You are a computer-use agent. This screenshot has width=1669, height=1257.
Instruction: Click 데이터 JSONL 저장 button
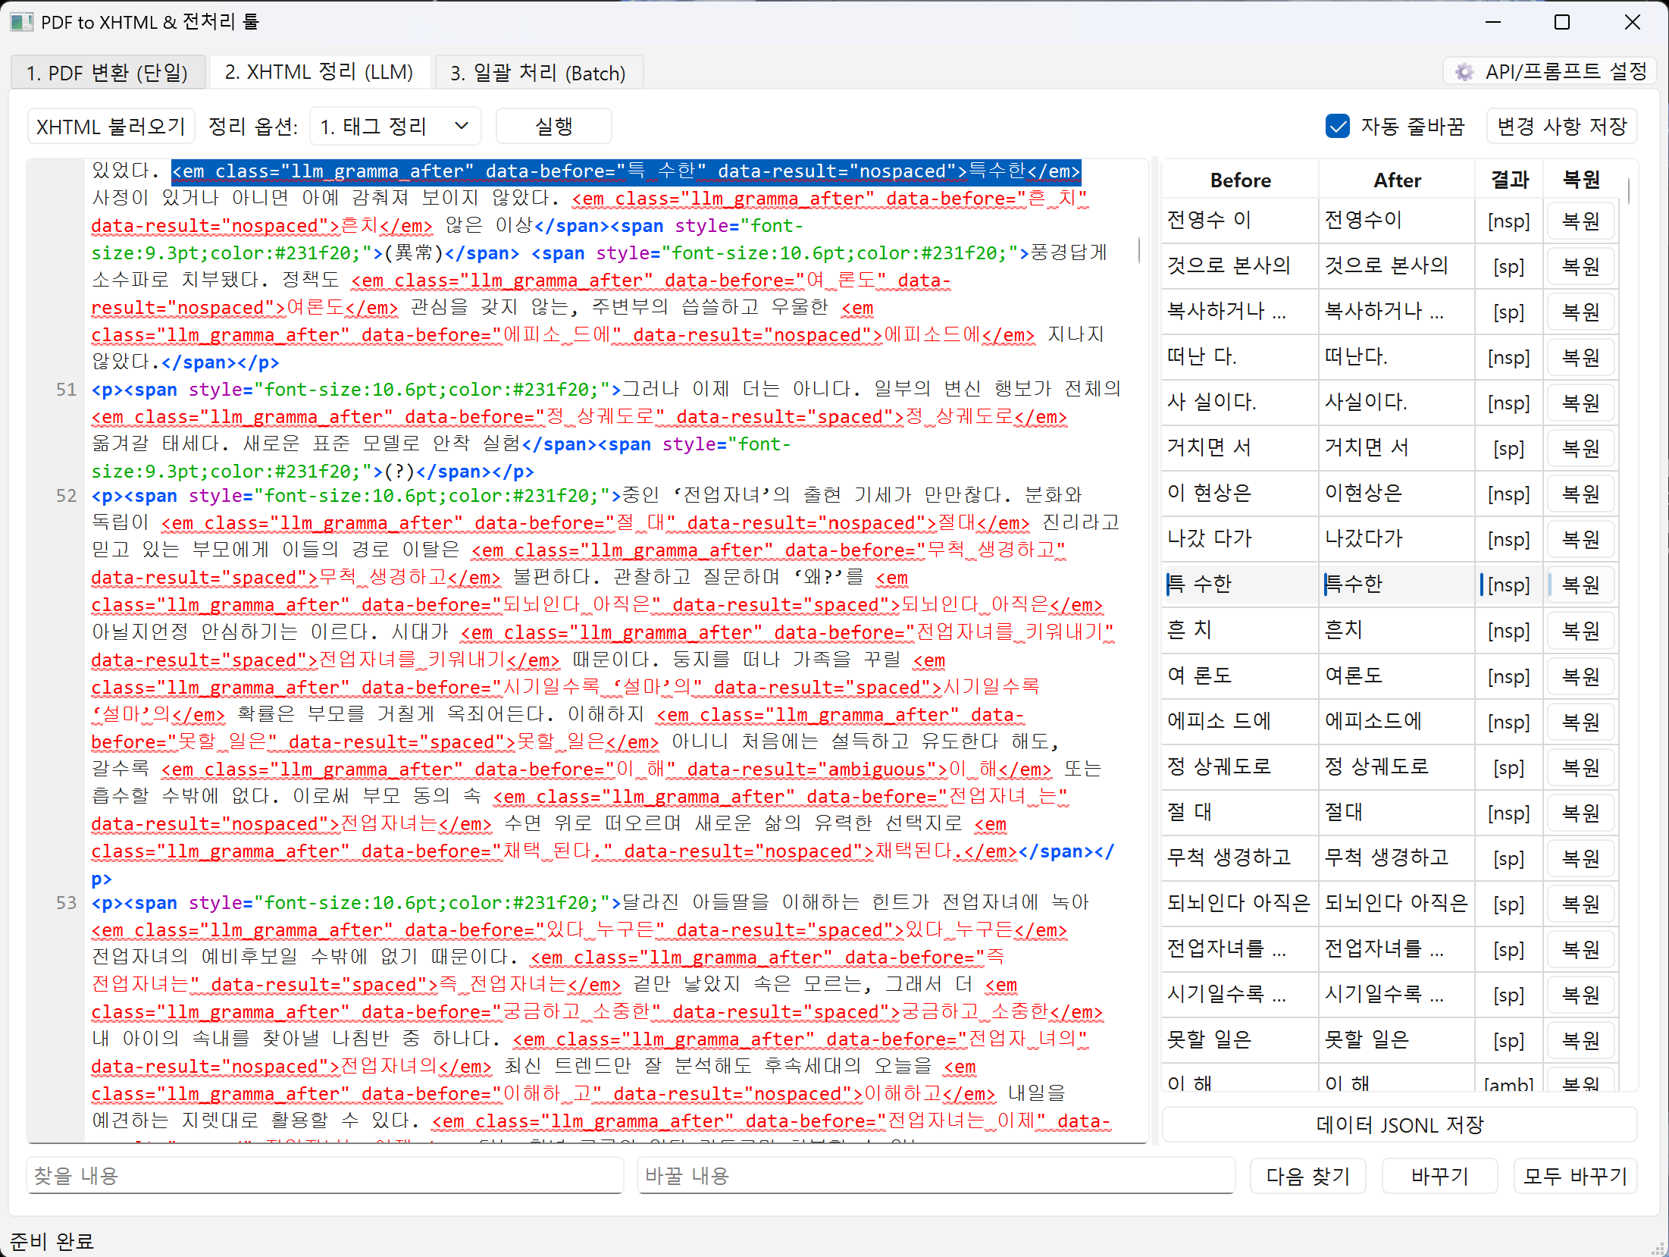click(x=1399, y=1124)
